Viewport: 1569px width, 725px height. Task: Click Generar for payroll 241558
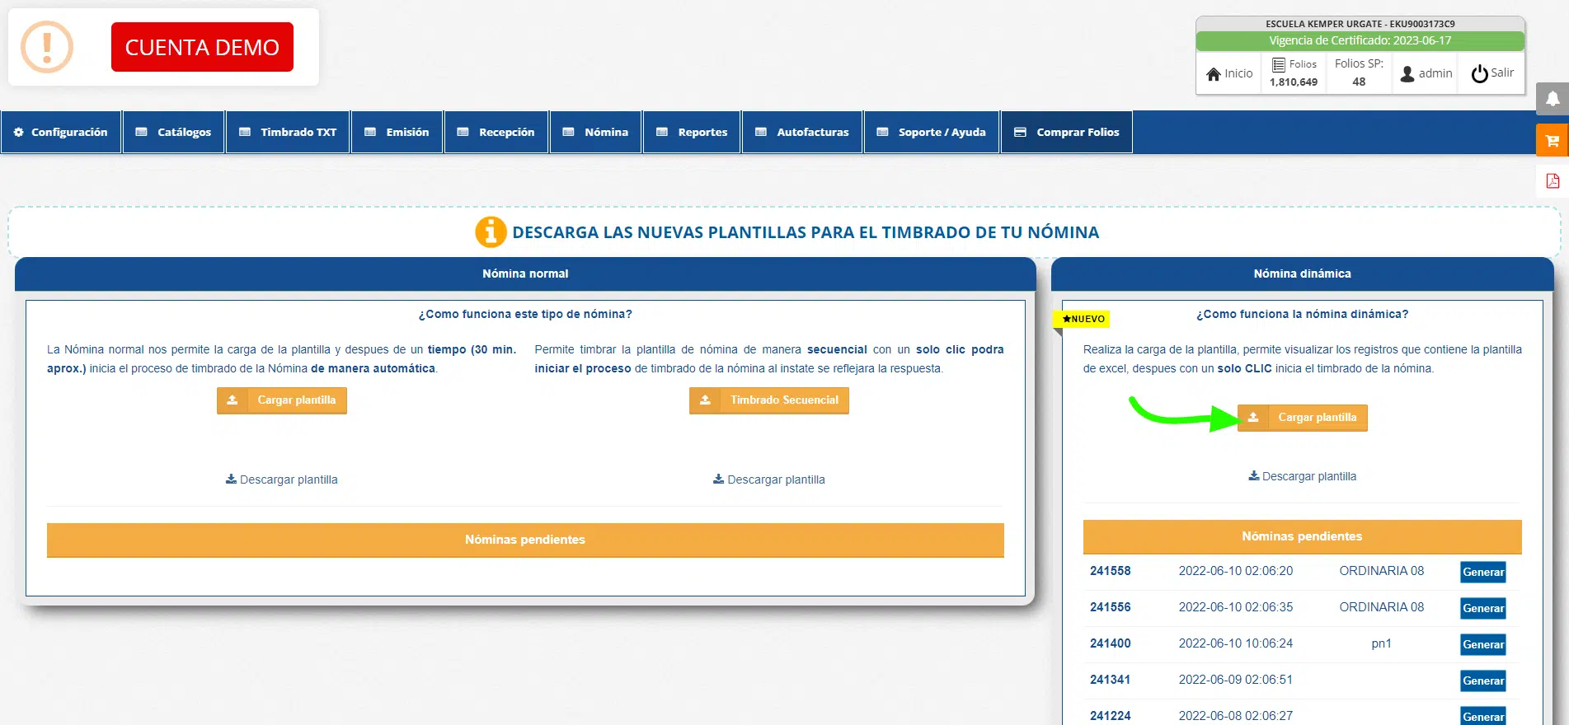pos(1482,572)
